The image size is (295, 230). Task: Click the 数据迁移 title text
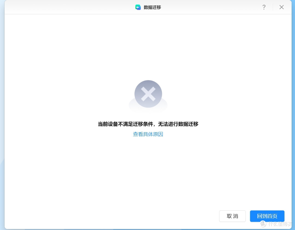click(152, 7)
